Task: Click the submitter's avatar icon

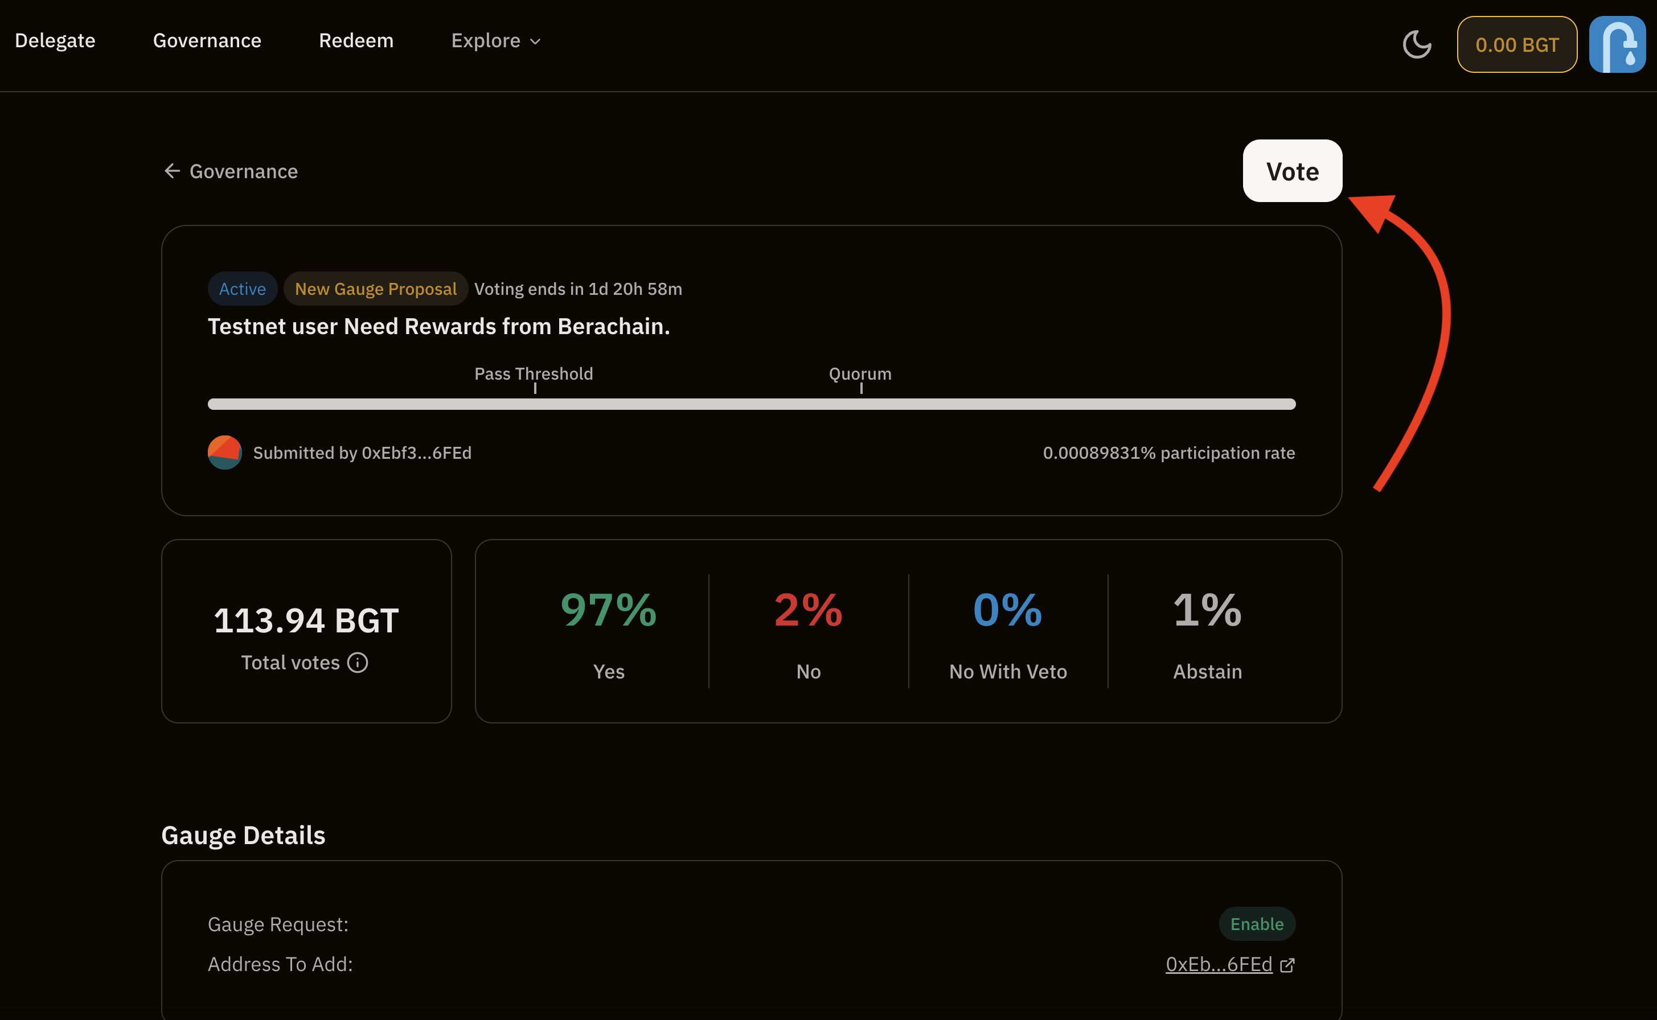Action: (x=225, y=453)
